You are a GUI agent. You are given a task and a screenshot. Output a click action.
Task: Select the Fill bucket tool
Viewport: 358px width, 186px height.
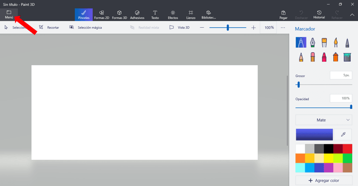(x=347, y=57)
